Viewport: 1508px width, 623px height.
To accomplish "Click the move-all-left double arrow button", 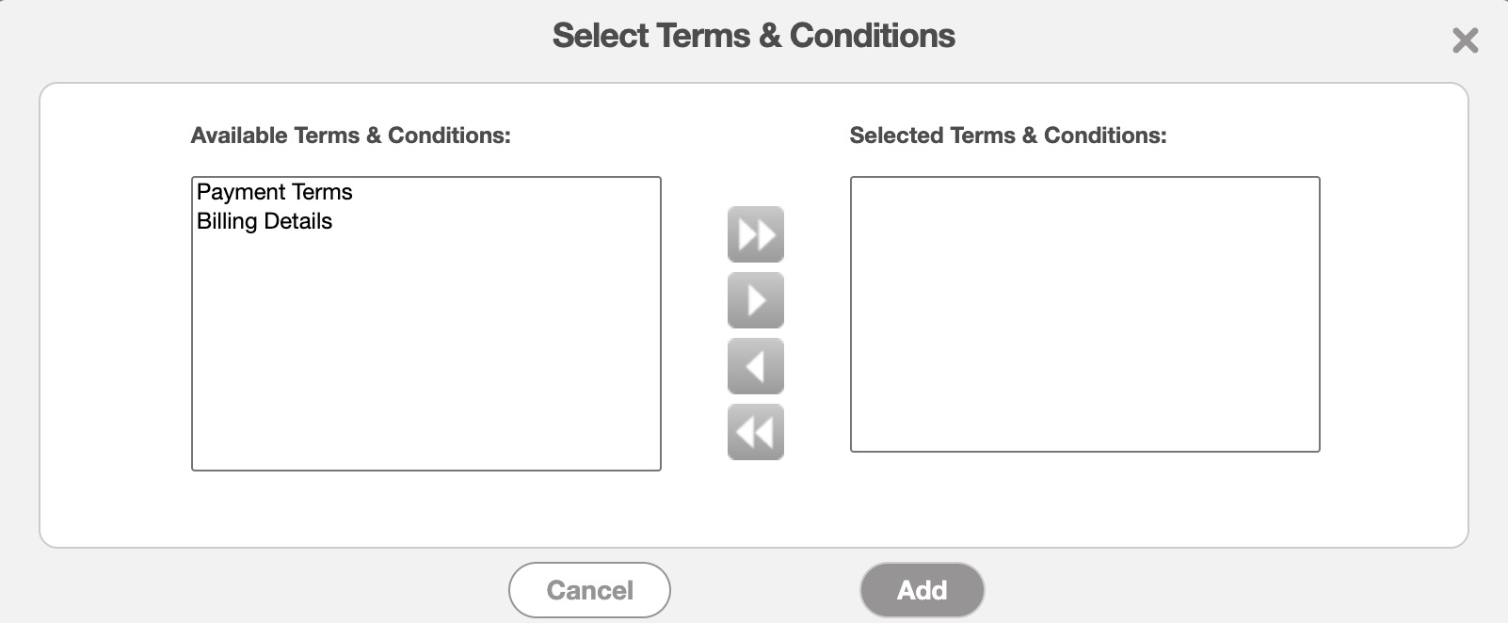I will point(755,432).
